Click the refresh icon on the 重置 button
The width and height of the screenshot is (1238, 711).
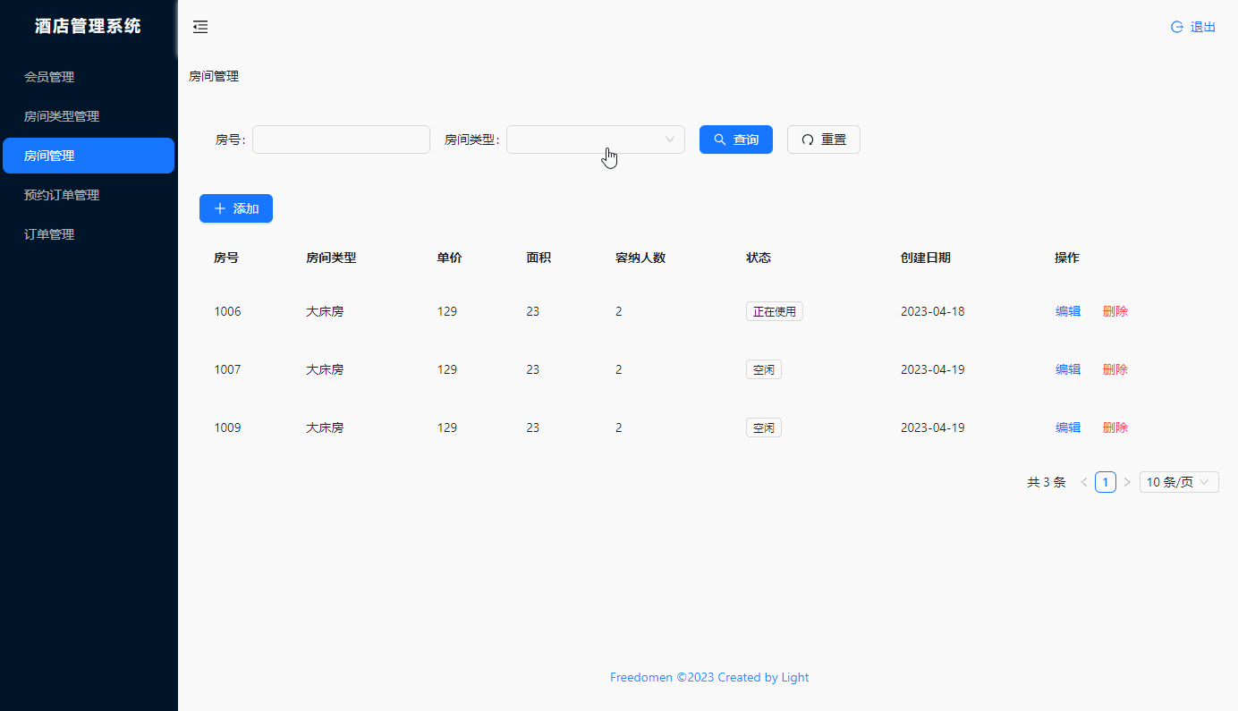[808, 140]
